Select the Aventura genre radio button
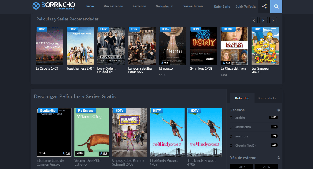 point(231,136)
